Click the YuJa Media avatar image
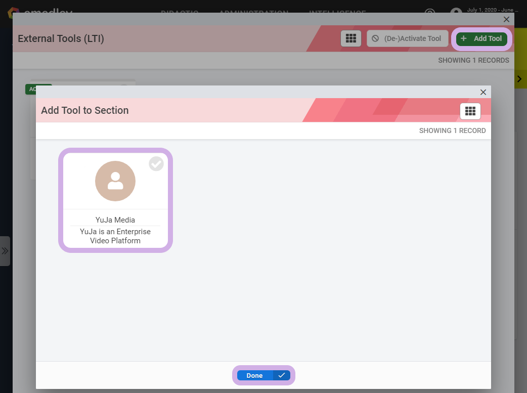 [115, 181]
